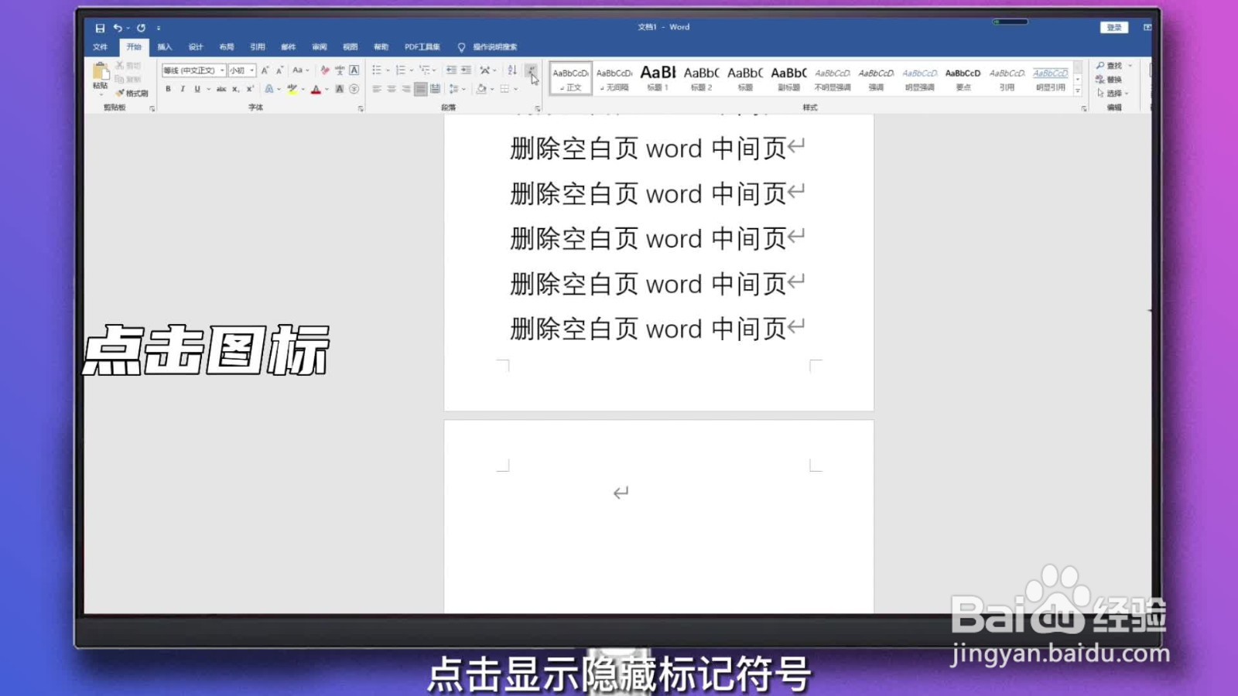Click the 登录 sign-in button
Viewport: 1238px width, 696px height.
pos(1114,26)
